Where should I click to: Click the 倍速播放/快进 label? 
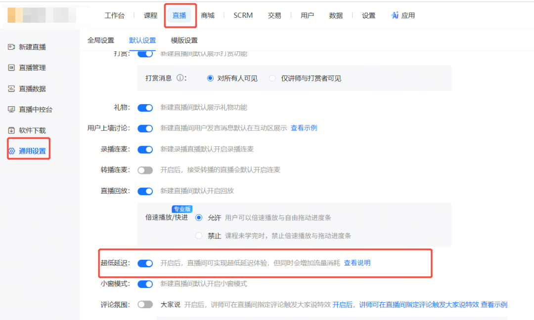(x=167, y=217)
